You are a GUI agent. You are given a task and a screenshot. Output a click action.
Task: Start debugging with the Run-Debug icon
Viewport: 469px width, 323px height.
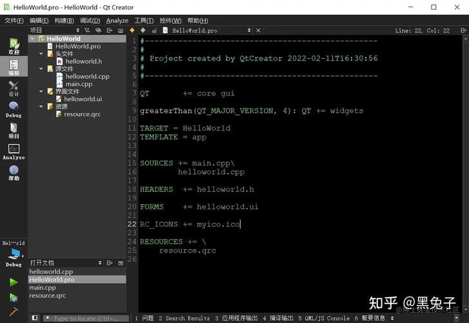14,297
